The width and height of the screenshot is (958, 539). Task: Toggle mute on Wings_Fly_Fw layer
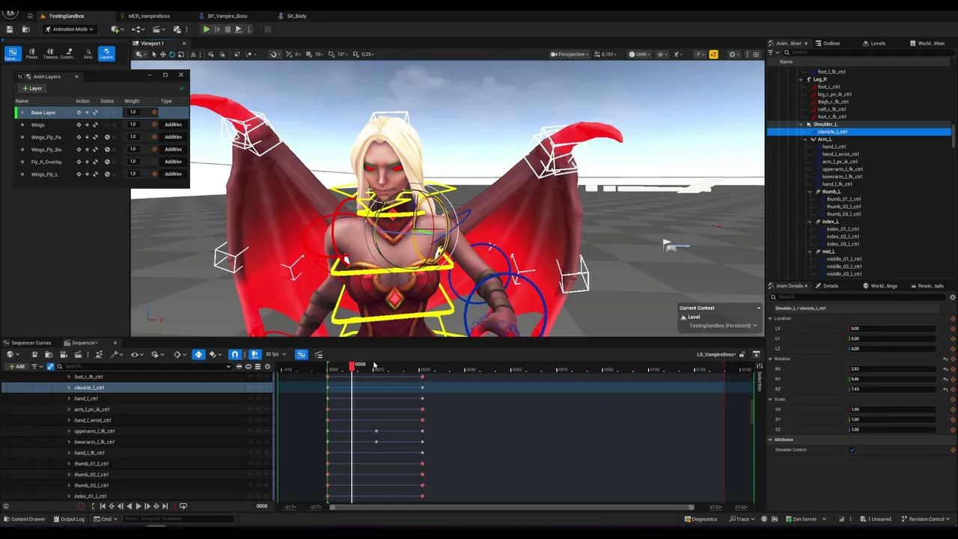[107, 137]
